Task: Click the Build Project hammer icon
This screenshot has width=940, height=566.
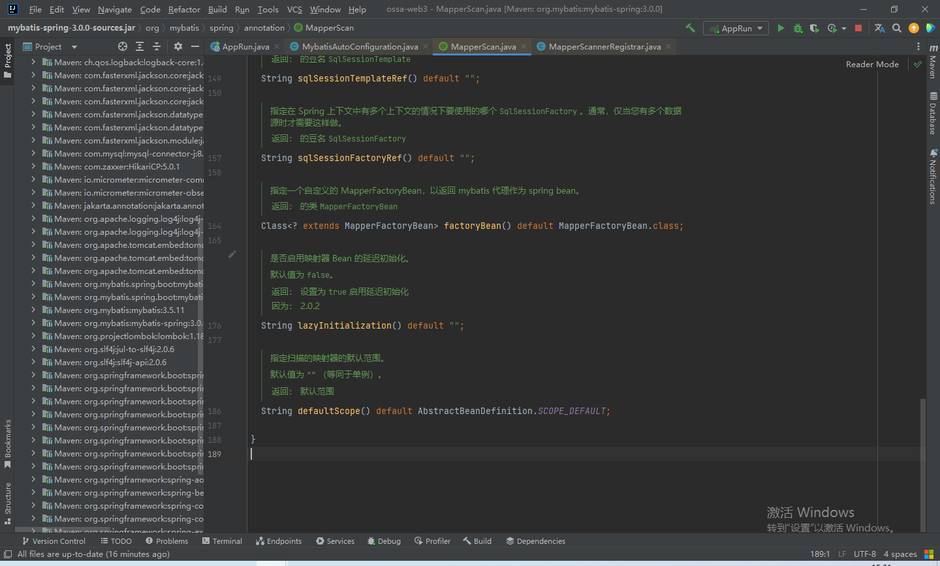Action: (690, 28)
